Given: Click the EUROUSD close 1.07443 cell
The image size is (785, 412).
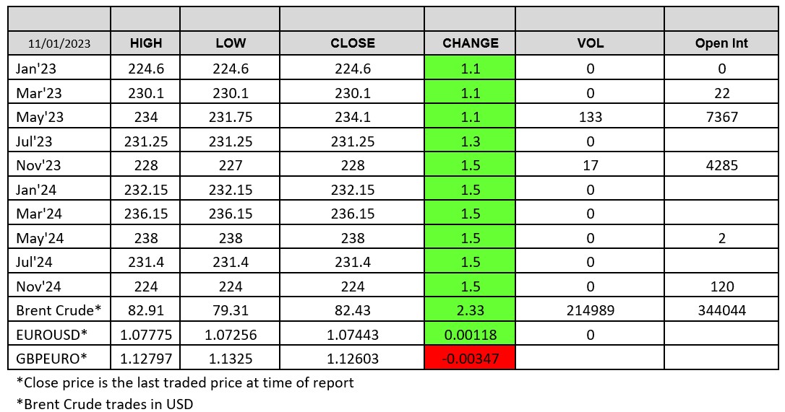Looking at the screenshot, I should click(x=353, y=333).
